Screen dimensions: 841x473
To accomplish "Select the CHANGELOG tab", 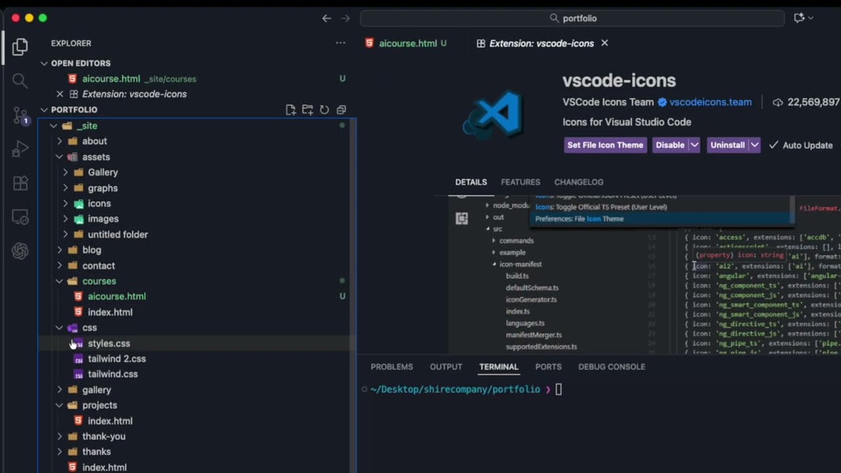I will [x=579, y=182].
